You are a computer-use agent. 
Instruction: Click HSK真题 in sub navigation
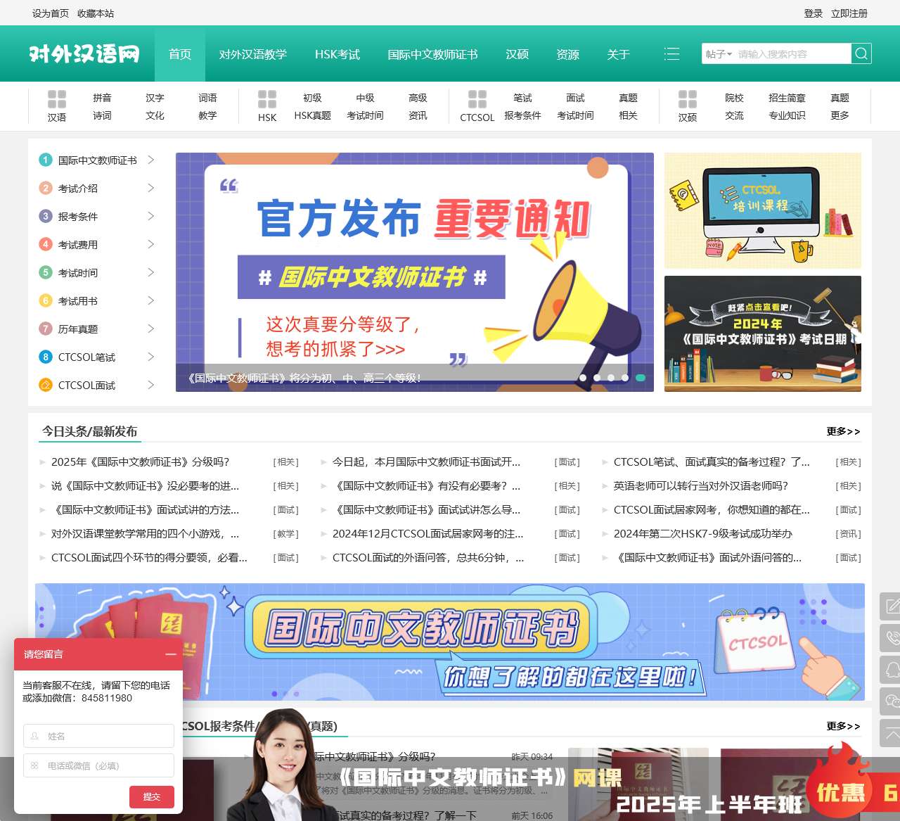[x=312, y=115]
